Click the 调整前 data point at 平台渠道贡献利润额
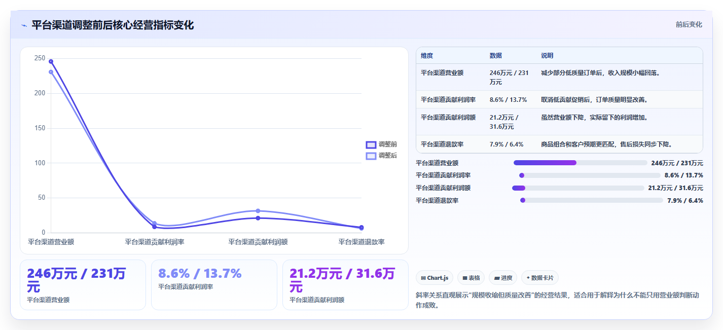The width and height of the screenshot is (723, 330). tap(258, 218)
